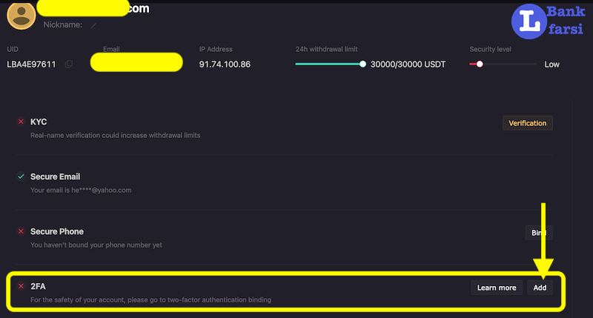Click the red X icon beside KYC
The width and height of the screenshot is (593, 318).
click(21, 122)
